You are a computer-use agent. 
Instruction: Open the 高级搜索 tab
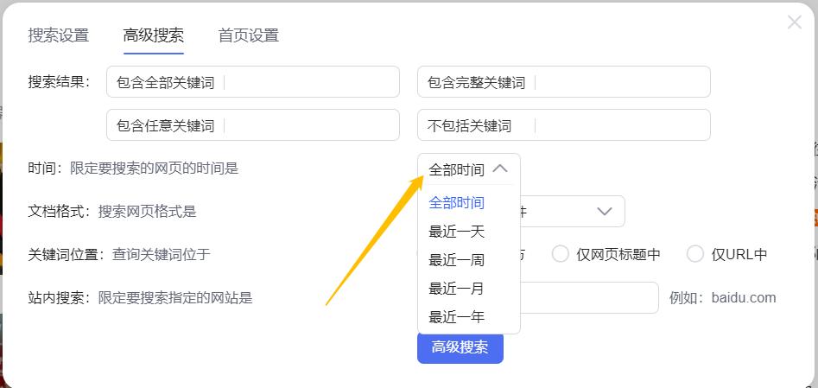153,35
